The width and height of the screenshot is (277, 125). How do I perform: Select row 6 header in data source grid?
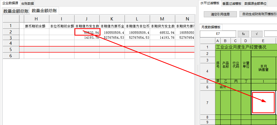(11, 55)
